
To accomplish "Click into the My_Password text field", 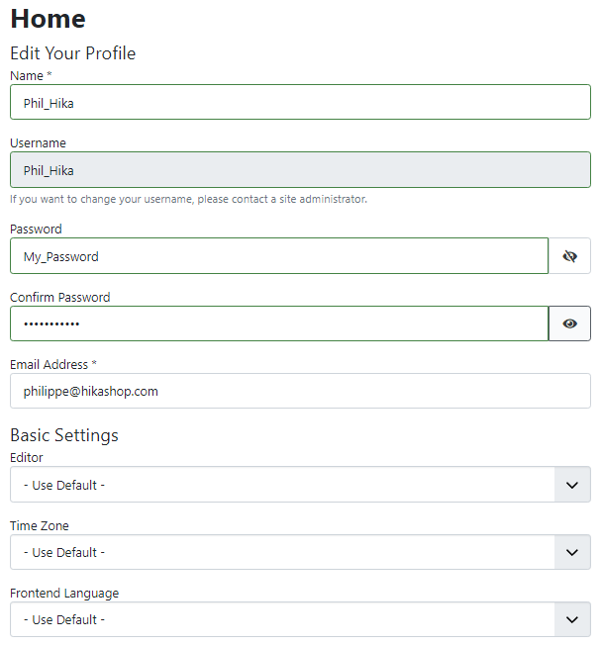I will [x=279, y=256].
